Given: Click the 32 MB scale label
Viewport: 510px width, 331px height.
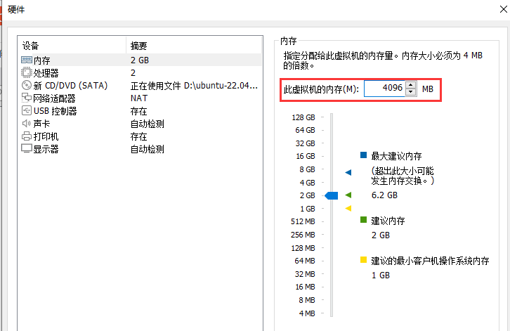Looking at the screenshot, I should point(305,274).
